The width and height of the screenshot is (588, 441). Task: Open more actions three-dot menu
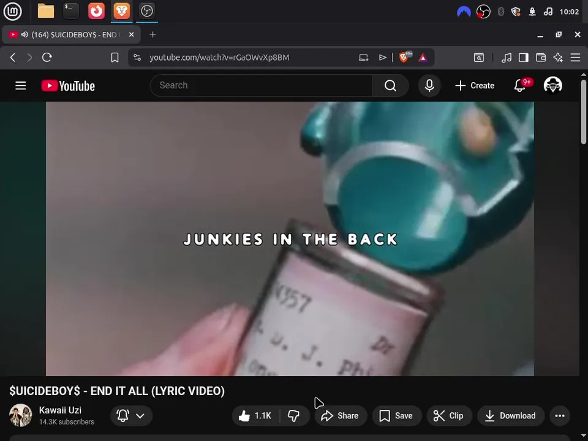click(x=559, y=415)
